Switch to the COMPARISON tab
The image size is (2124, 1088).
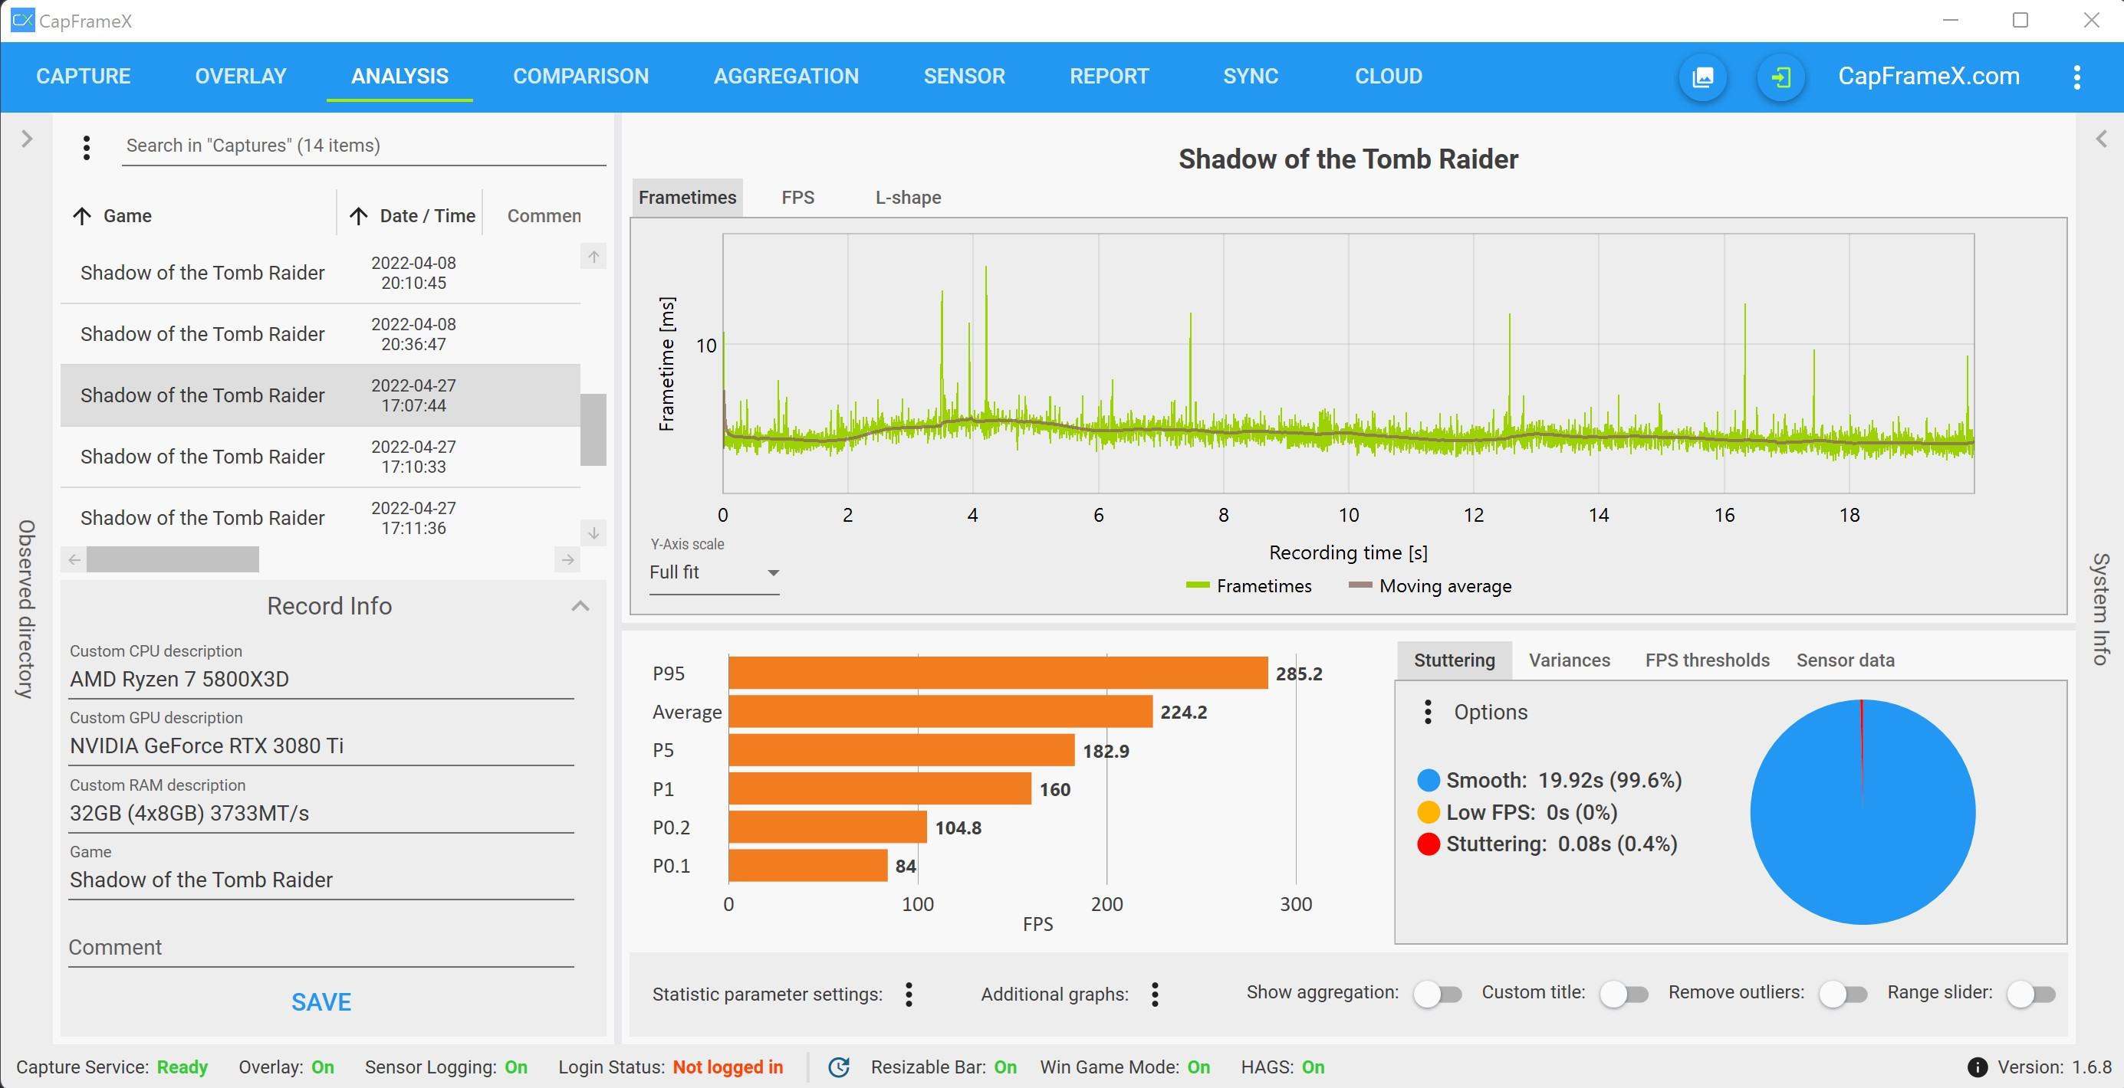point(580,77)
